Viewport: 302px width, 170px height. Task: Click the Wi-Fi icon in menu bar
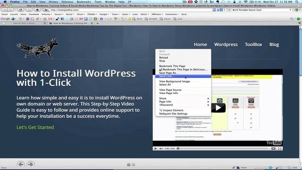click(245, 2)
